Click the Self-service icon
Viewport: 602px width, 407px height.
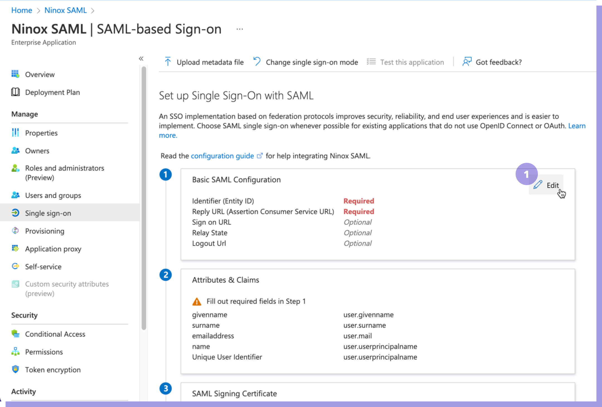pyautogui.click(x=15, y=266)
